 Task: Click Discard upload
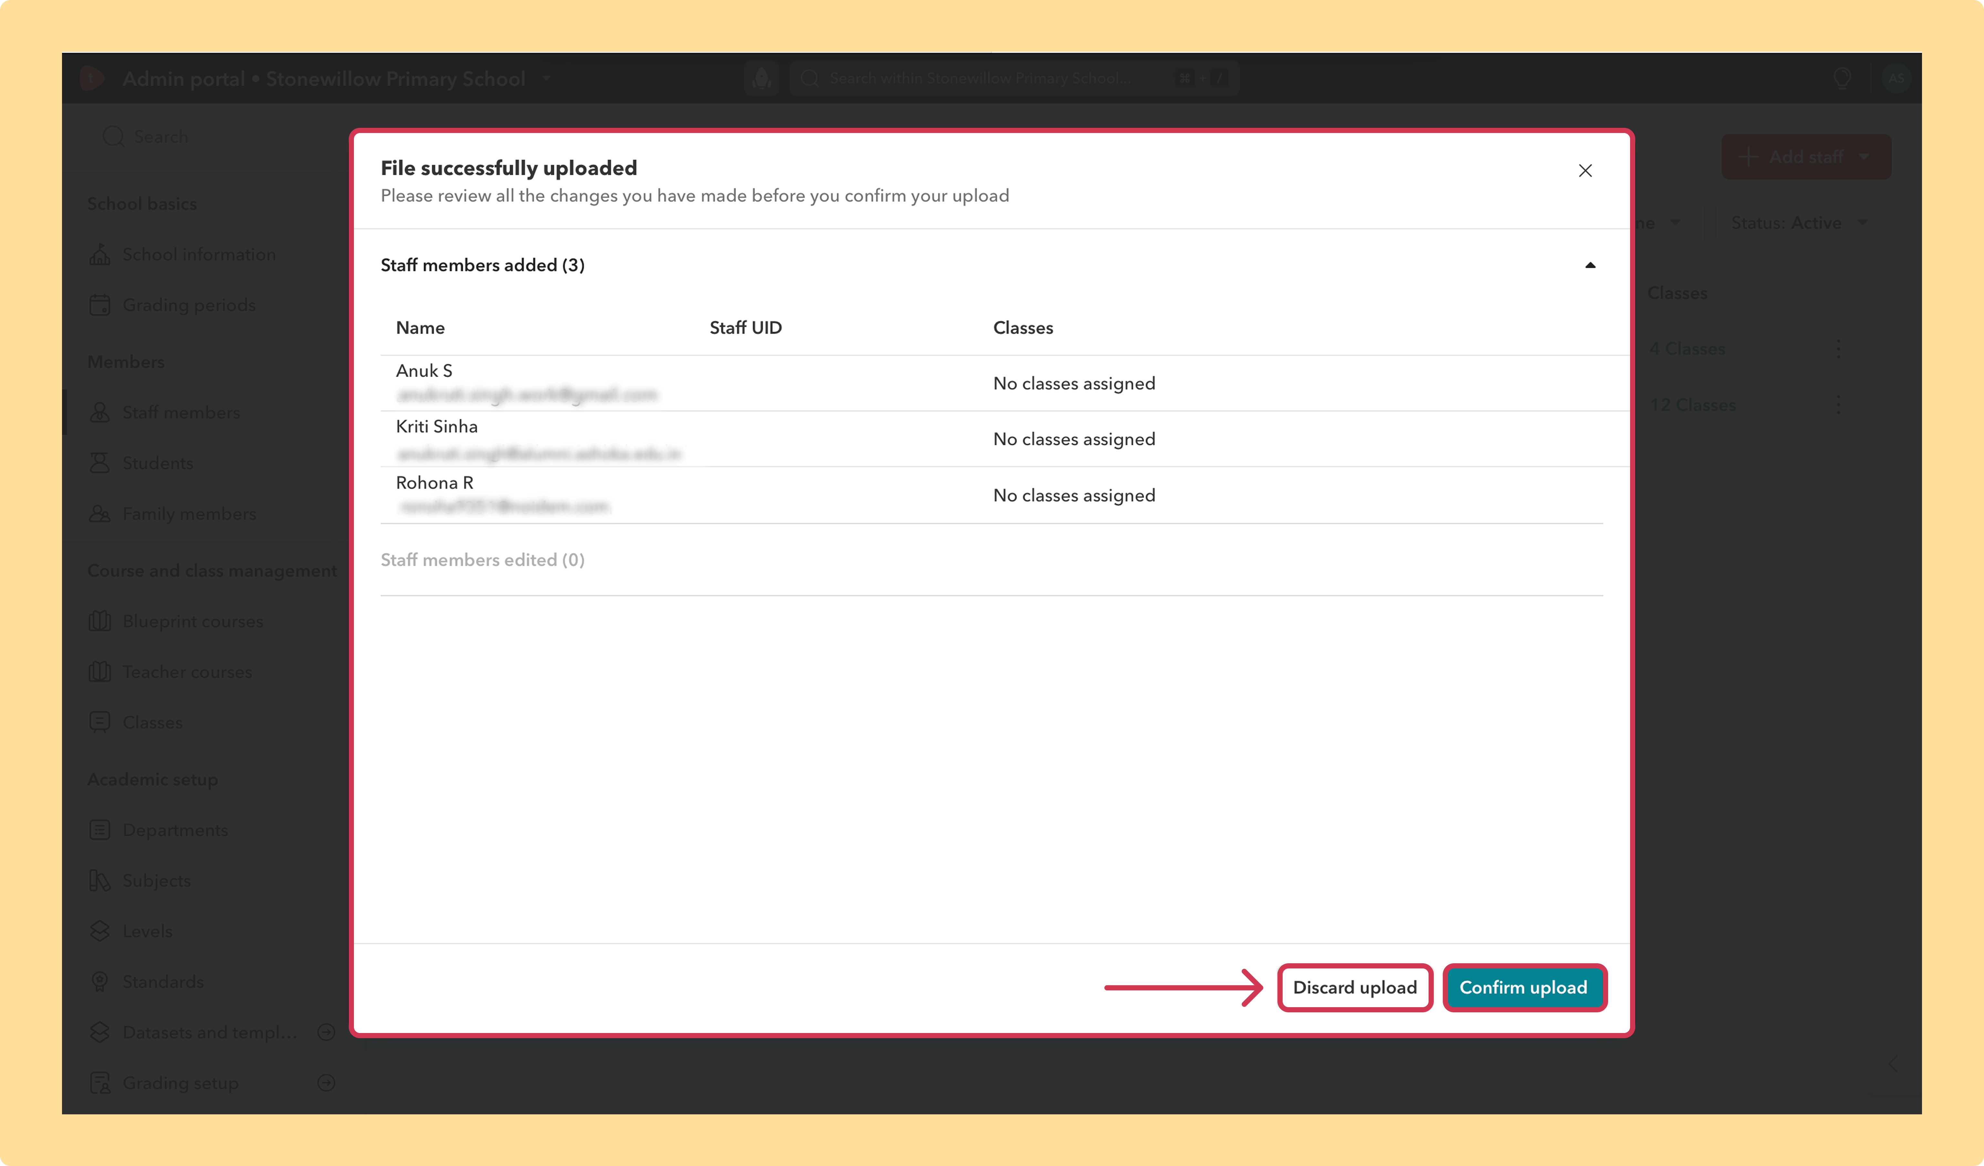pos(1354,987)
